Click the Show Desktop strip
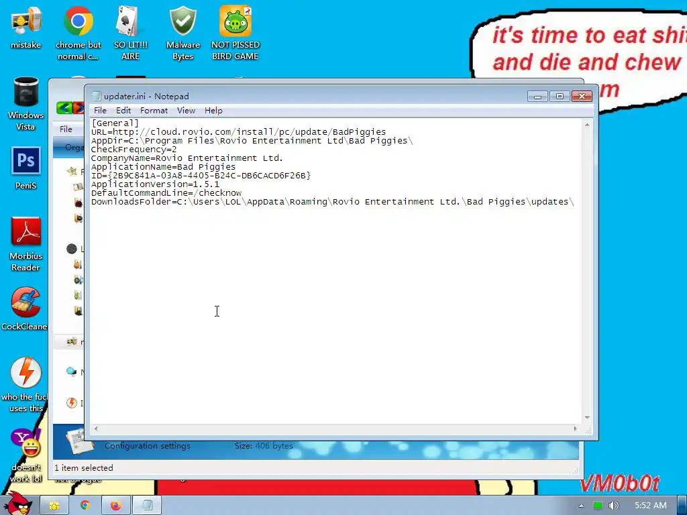 (682, 506)
